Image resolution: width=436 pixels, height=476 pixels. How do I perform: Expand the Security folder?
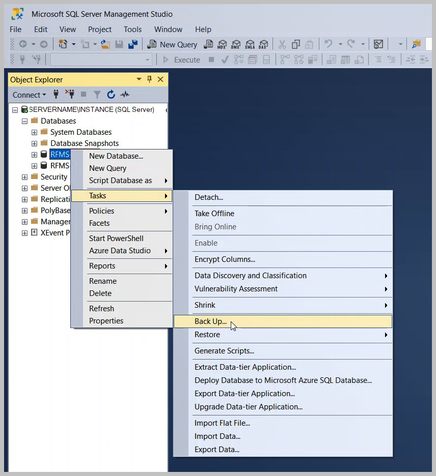pyautogui.click(x=24, y=177)
